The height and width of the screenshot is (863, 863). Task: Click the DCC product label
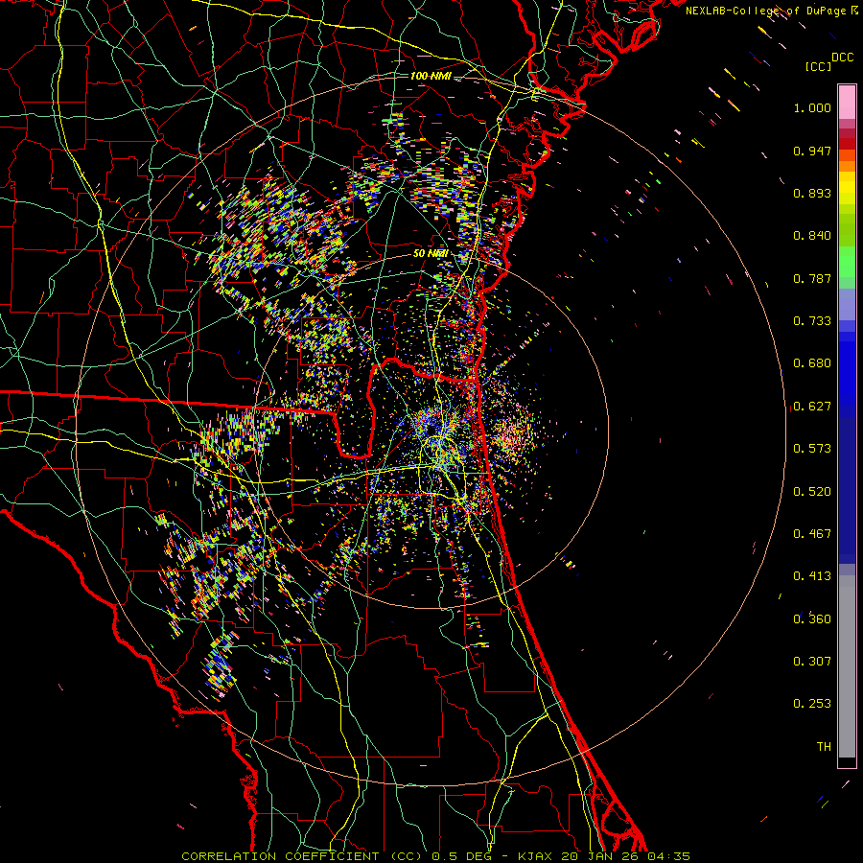842,58
